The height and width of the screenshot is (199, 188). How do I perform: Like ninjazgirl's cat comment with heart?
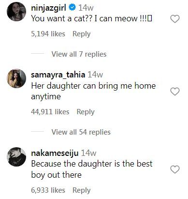click(x=175, y=19)
